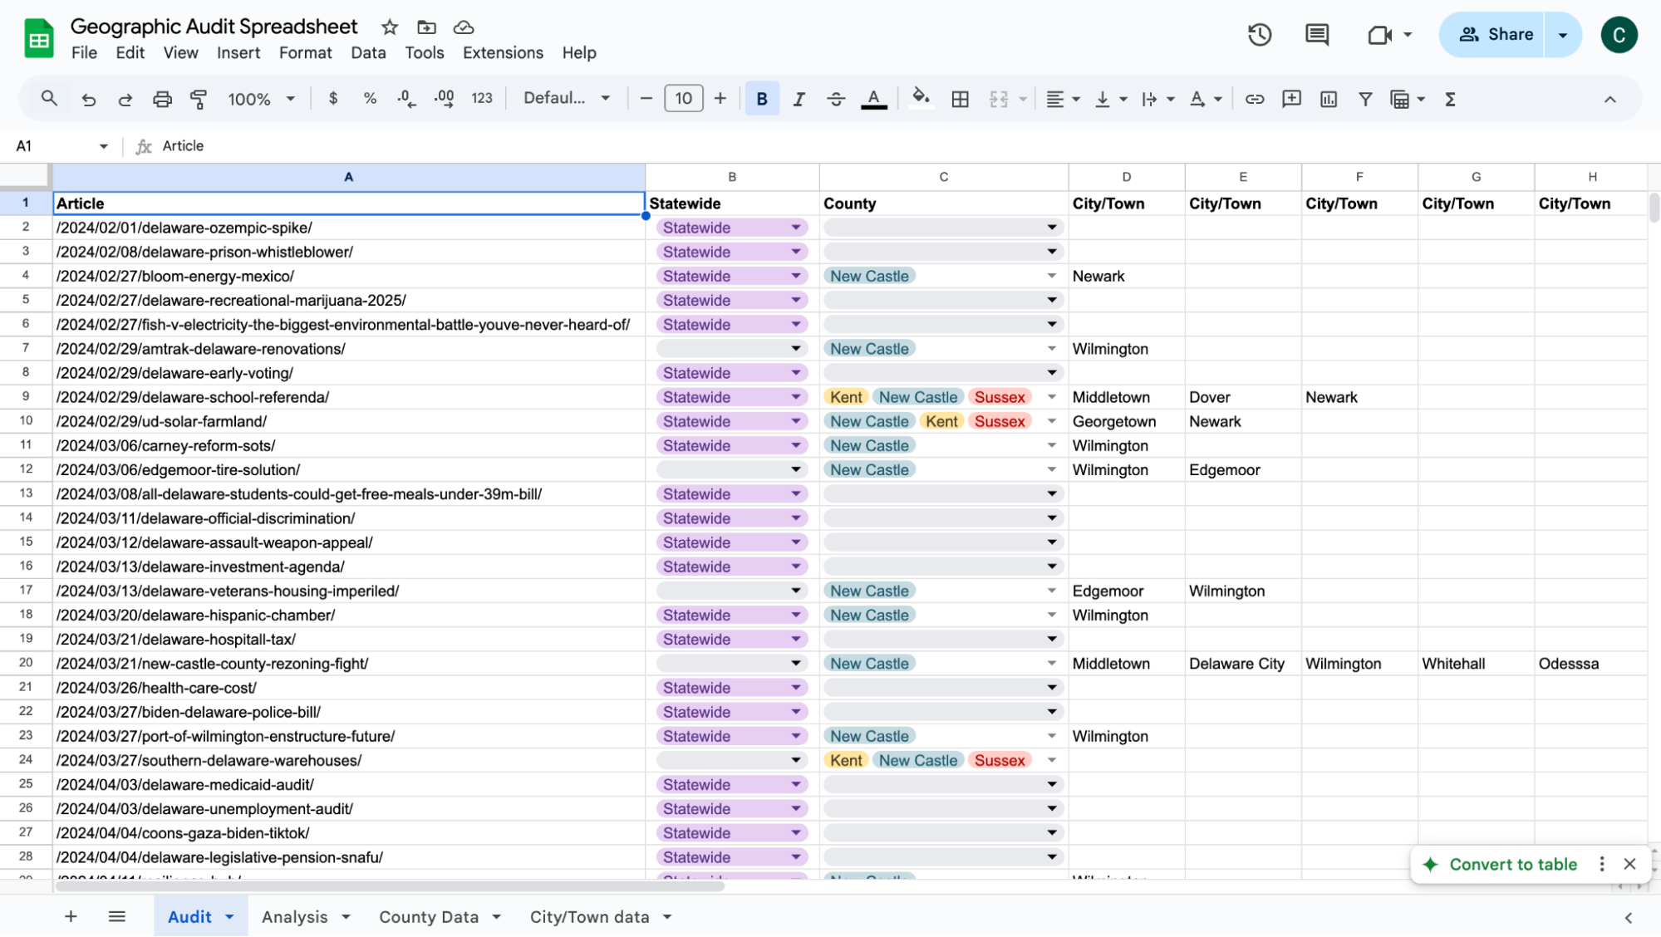Increase decimal places
Screen dimensions: 1661x937
click(444, 99)
